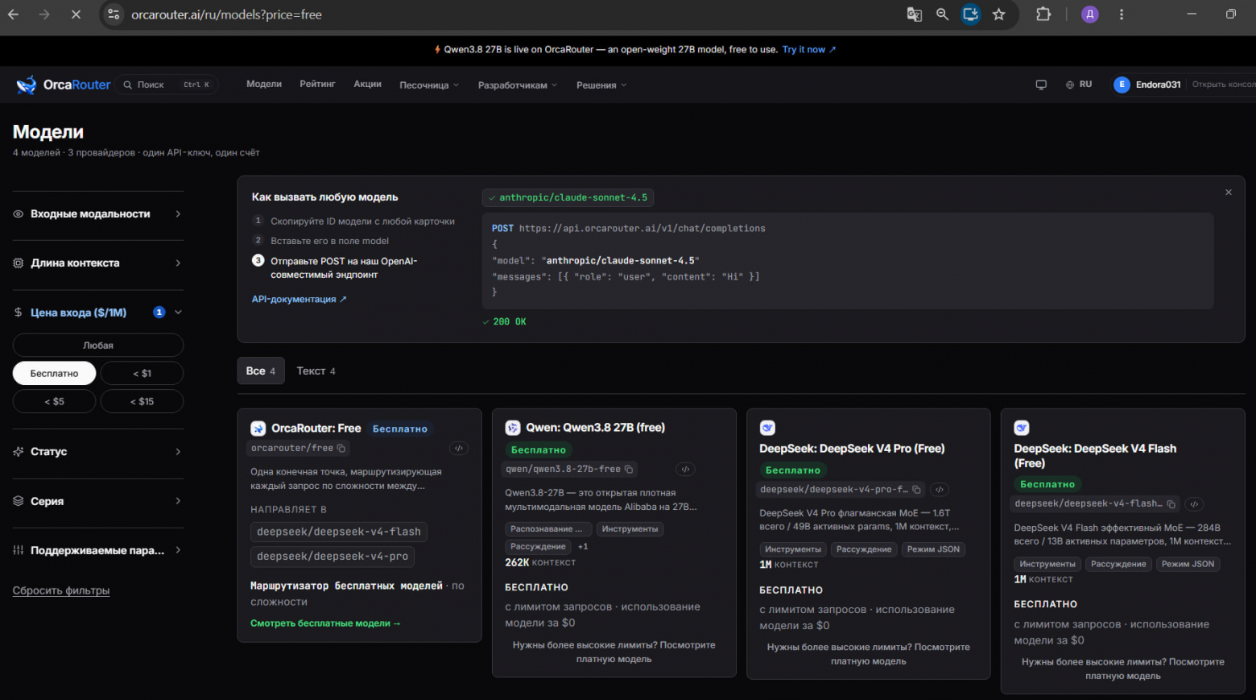This screenshot has height=700, width=1256.
Task: Click 'Рассуждение' tag on DeepSeek V4 Flash
Action: (1118, 564)
